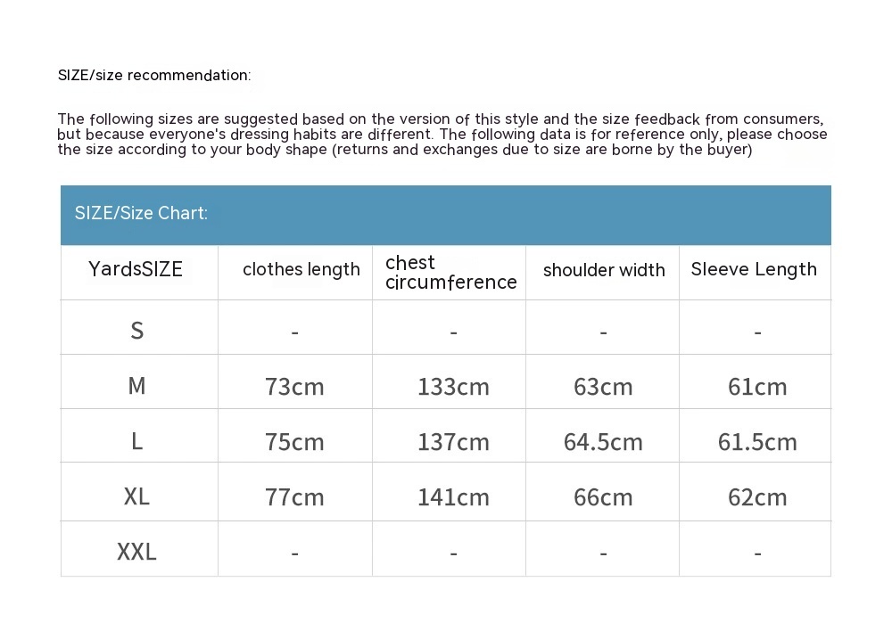Select the 133cm chest circumference cell

(x=453, y=387)
